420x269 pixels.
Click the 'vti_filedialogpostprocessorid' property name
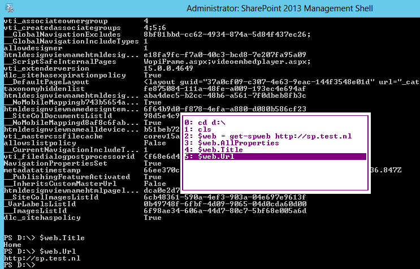point(69,157)
